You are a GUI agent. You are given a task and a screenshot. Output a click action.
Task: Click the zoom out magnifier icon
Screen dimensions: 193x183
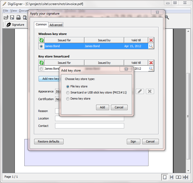tap(167, 17)
